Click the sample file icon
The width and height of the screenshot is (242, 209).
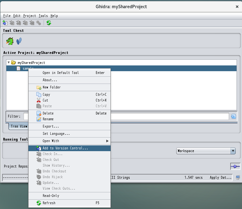click(x=18, y=68)
